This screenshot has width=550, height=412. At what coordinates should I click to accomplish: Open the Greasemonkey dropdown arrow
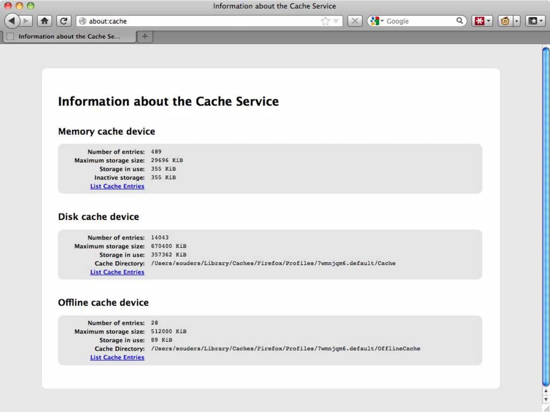(x=517, y=21)
